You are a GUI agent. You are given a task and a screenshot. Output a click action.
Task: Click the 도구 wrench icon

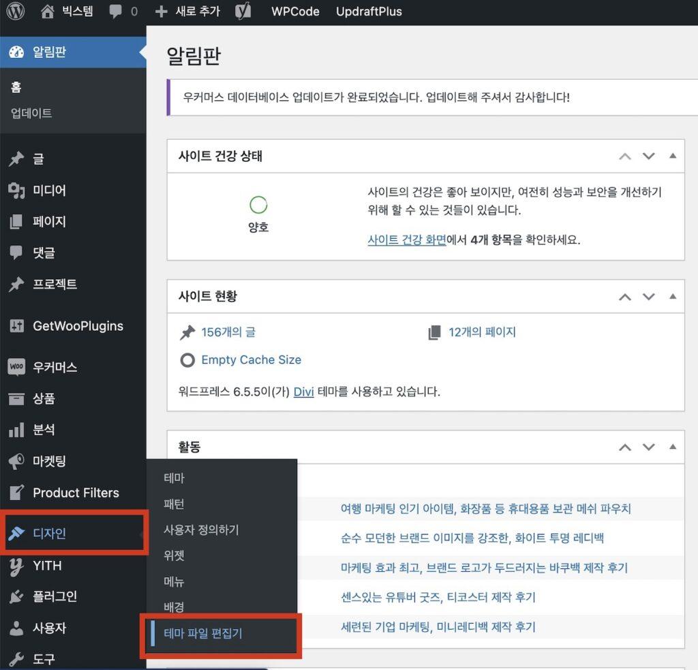tap(16, 659)
